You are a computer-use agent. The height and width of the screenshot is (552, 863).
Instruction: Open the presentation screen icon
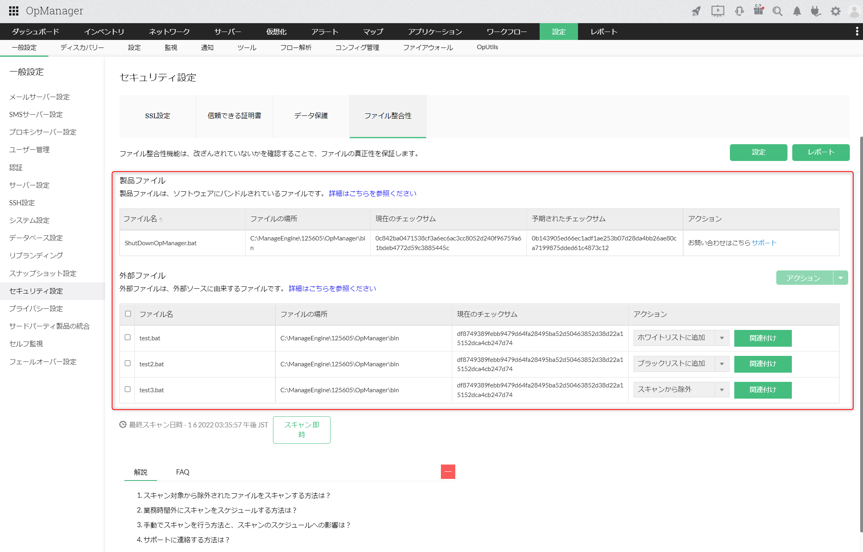[x=718, y=11]
